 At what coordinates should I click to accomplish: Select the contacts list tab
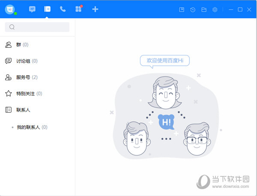click(x=47, y=9)
